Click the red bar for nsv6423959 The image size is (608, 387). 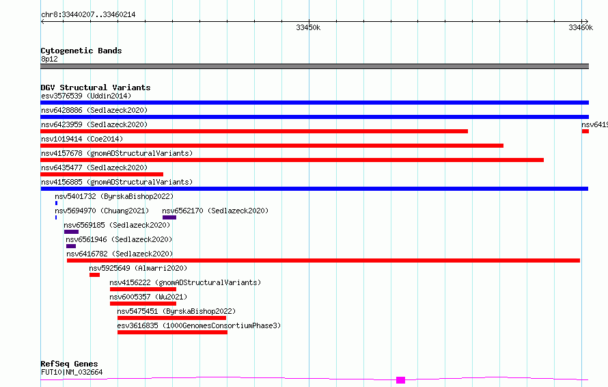click(254, 131)
